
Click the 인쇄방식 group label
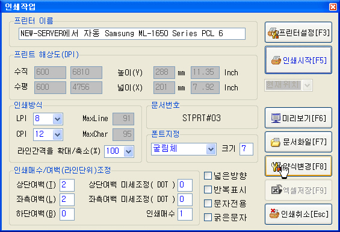click(28, 105)
